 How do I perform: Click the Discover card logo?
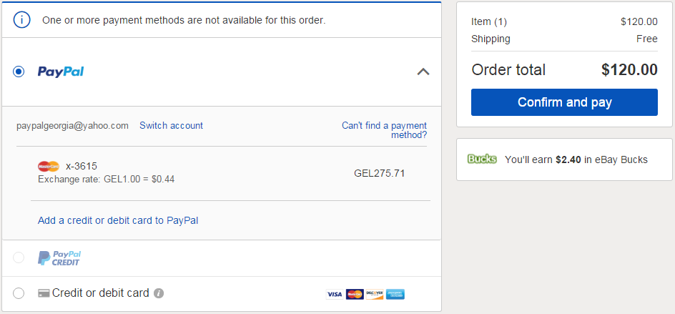click(375, 294)
